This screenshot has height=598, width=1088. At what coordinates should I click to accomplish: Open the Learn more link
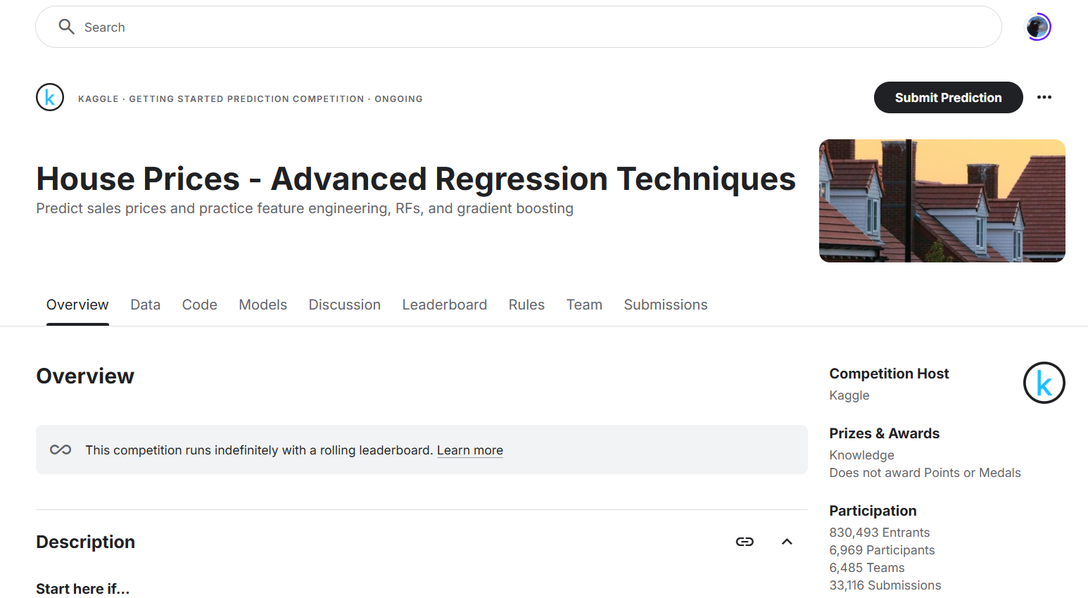[x=469, y=450]
